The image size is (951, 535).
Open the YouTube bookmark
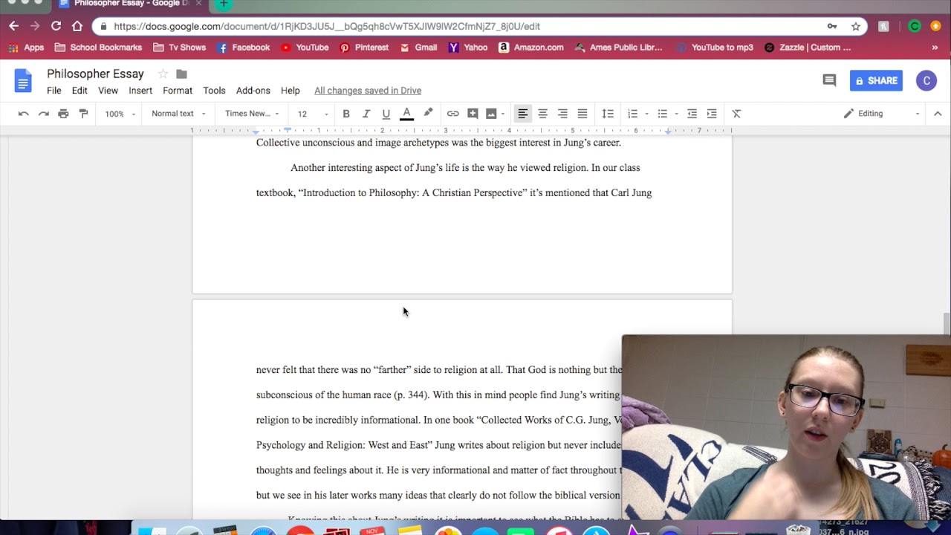[x=305, y=48]
